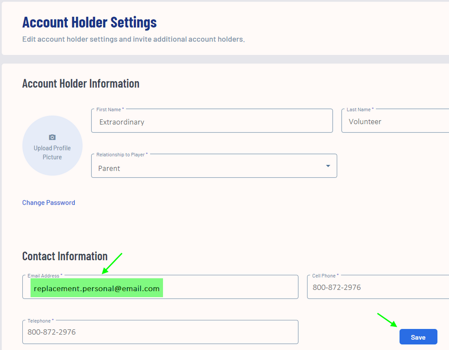Open the Change Password link
The width and height of the screenshot is (449, 350).
tap(48, 203)
